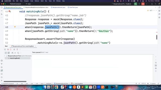Open more options in the Run toolbar

[20, 49]
